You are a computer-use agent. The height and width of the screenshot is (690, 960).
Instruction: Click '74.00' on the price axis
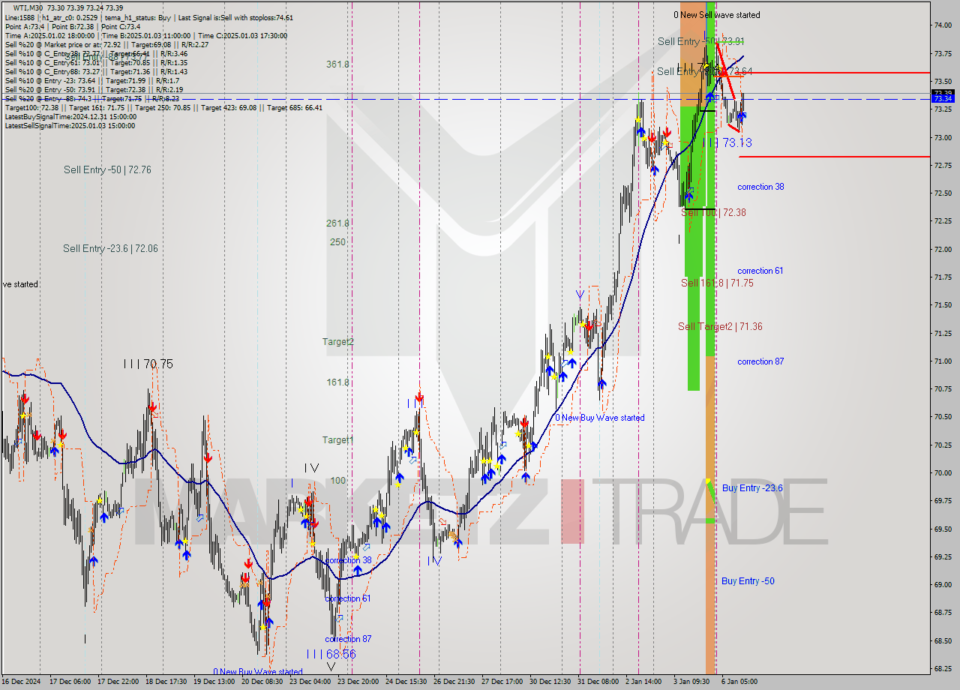943,25
